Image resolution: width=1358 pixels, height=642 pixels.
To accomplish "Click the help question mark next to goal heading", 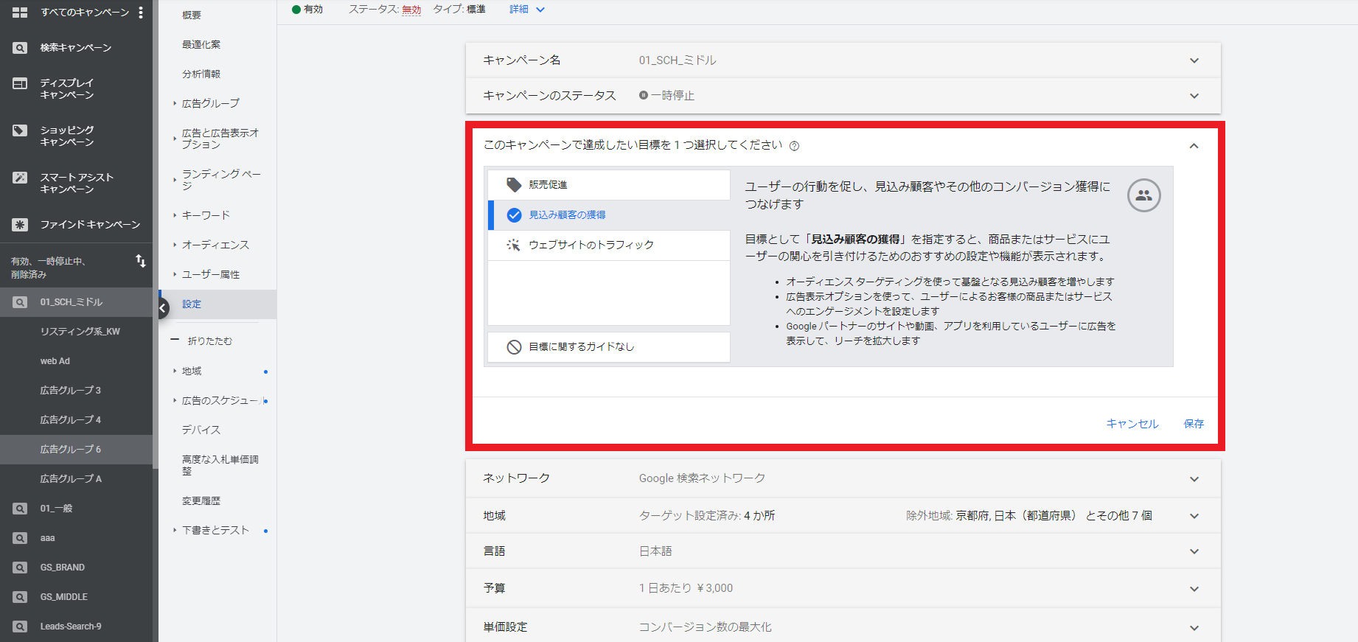I will pyautogui.click(x=794, y=146).
